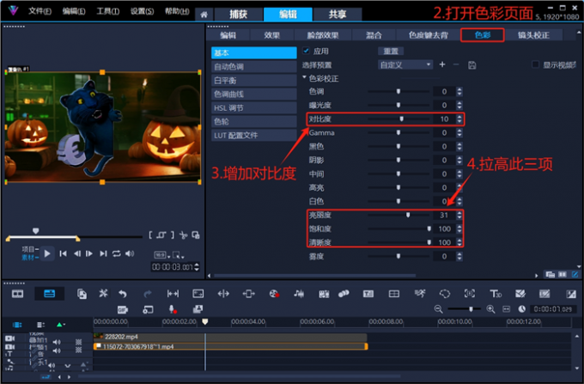
Task: Open LUT 配置文件 section
Action: (254, 135)
